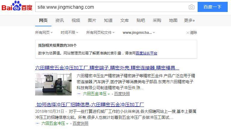
Task: Open the Baidu logo homepage
Action: pos(17,6)
